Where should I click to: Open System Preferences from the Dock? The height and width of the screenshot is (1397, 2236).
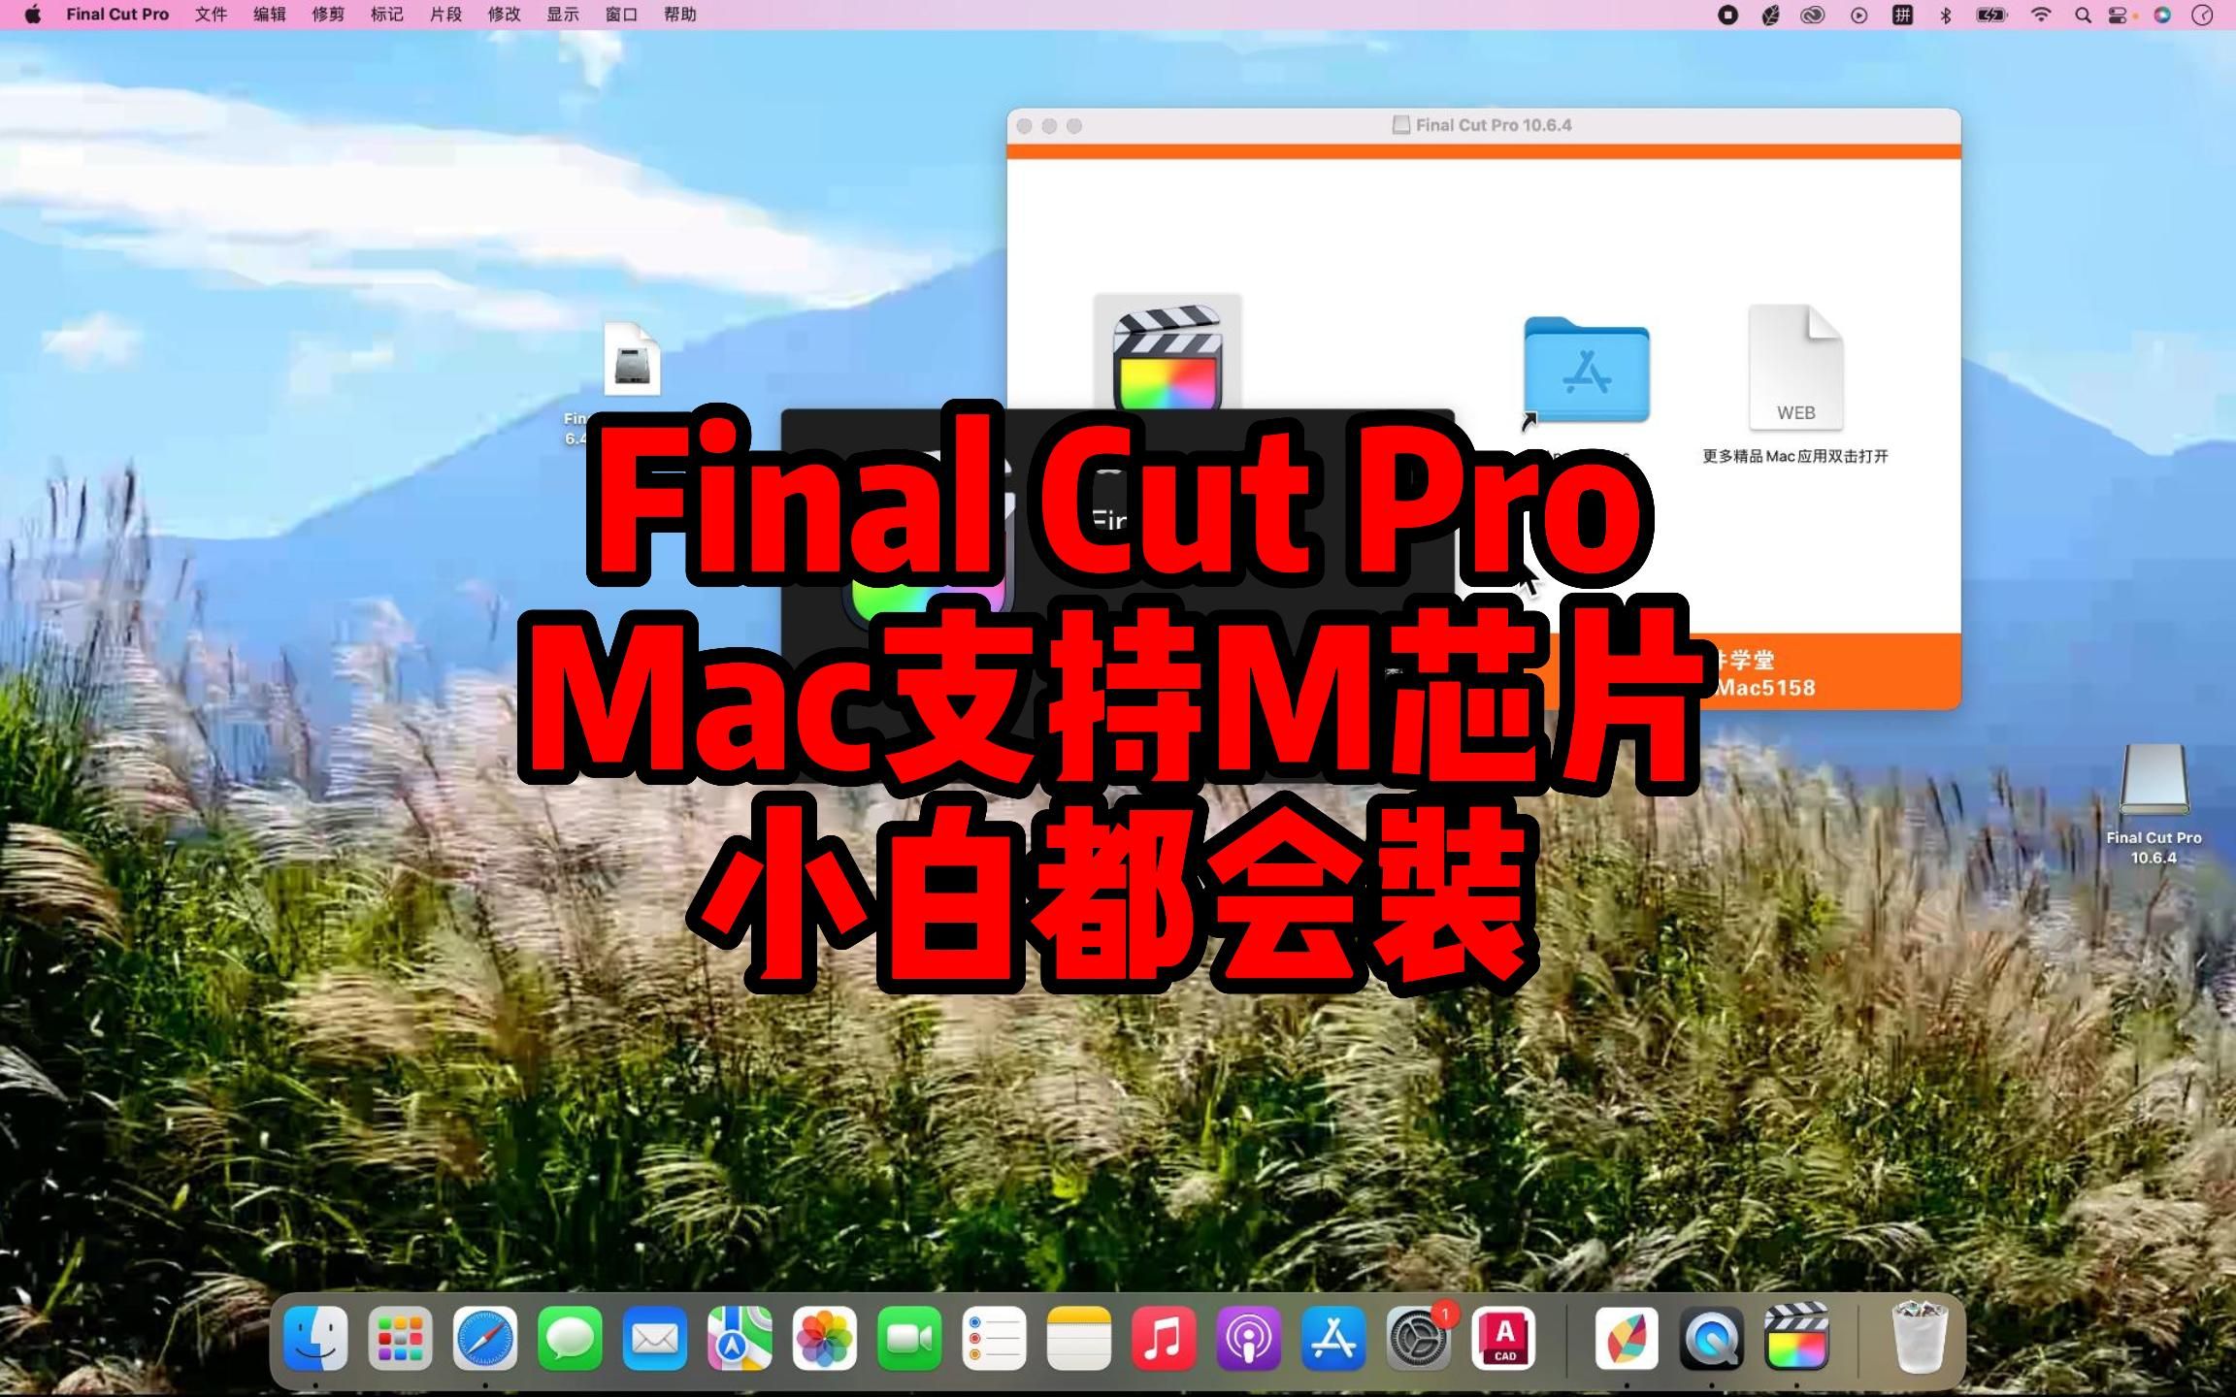click(1419, 1339)
